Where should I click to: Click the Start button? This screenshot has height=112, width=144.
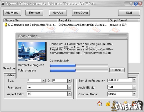click(x=129, y=13)
